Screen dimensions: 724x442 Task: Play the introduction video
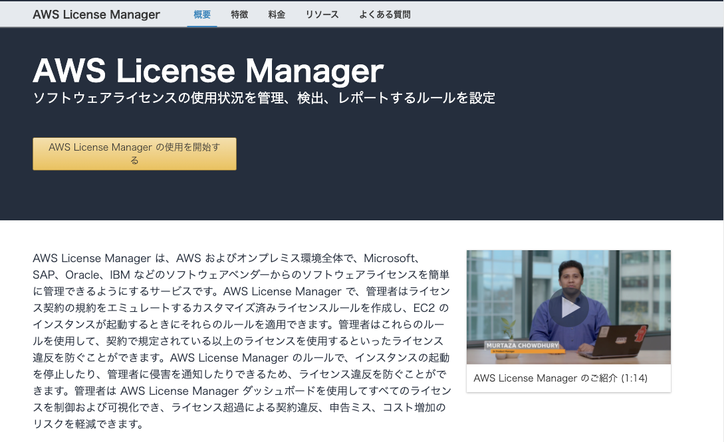tap(568, 308)
